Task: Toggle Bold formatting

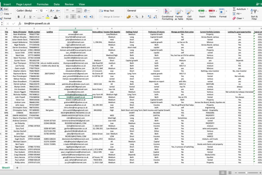Action: click(x=19, y=17)
